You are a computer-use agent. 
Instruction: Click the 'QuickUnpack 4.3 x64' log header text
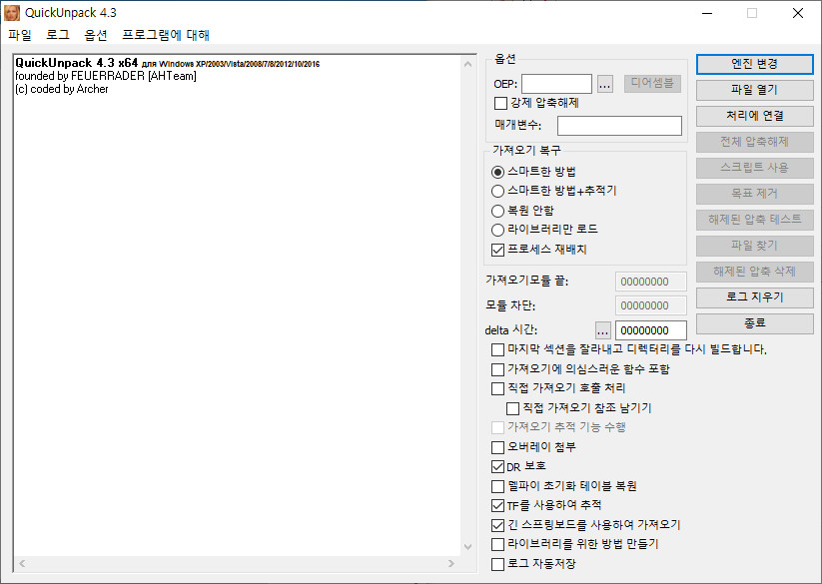pyautogui.click(x=77, y=63)
